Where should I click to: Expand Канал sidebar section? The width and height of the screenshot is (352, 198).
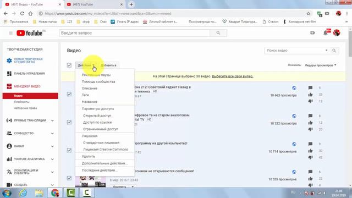coord(52,146)
